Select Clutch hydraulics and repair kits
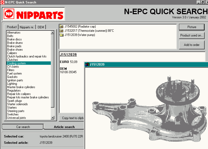This screenshot has width=208, height=149. click(29, 56)
